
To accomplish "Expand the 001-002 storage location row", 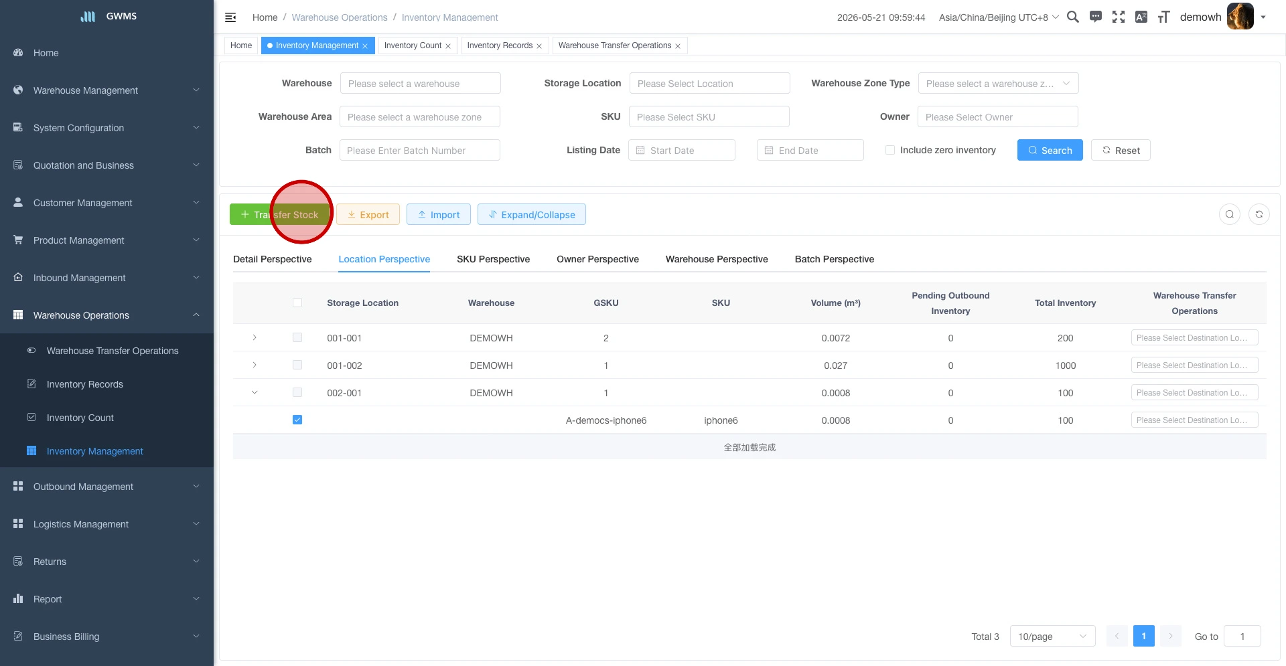I will click(255, 365).
